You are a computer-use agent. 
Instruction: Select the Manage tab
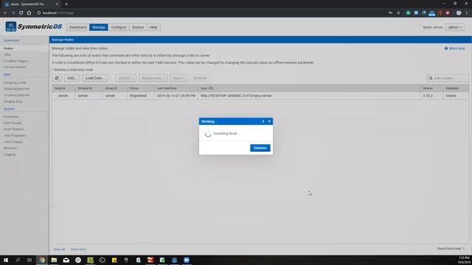pos(99,27)
